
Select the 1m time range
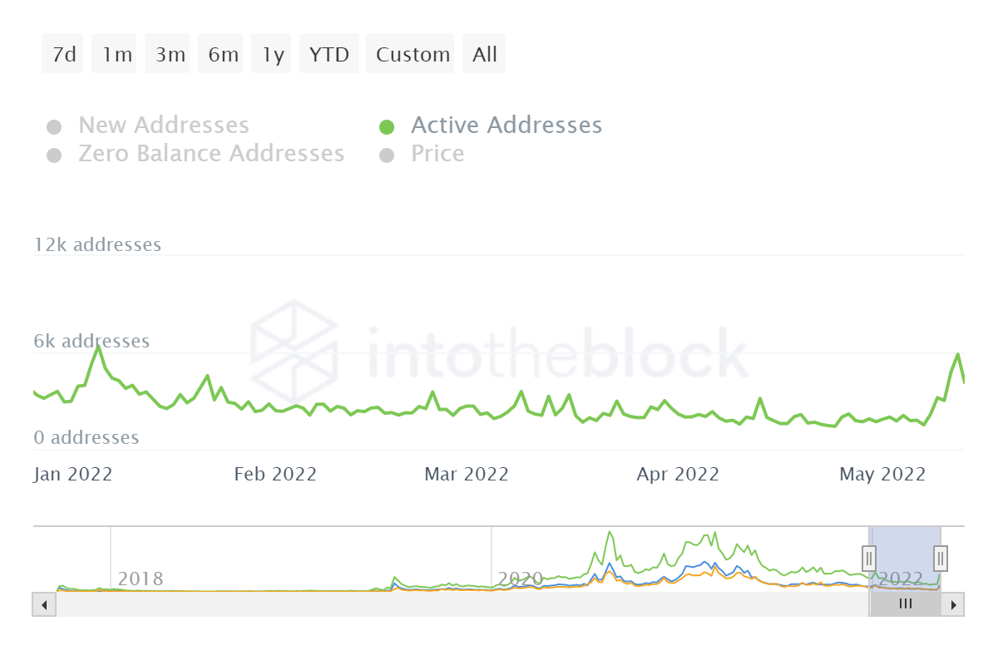click(115, 54)
